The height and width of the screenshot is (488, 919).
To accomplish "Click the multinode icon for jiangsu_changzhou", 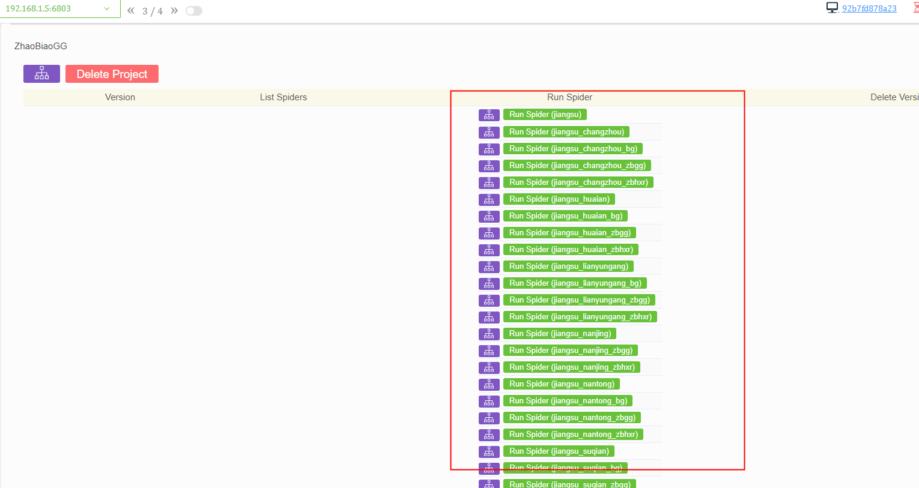I will pos(489,132).
